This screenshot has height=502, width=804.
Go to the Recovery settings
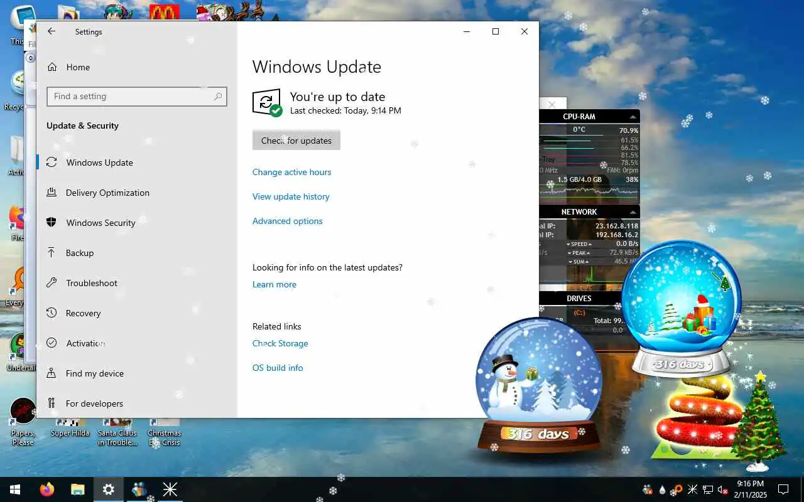(x=83, y=313)
